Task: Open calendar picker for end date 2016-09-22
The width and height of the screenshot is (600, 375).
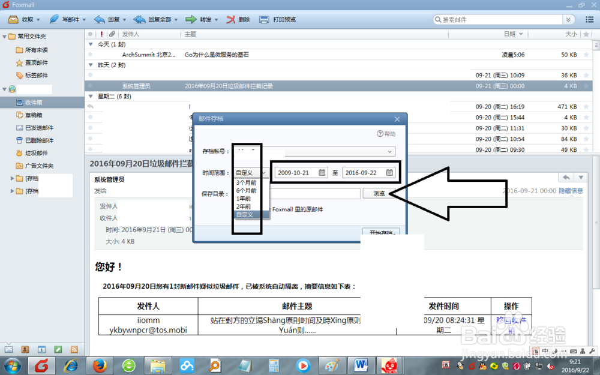Action: tap(389, 173)
